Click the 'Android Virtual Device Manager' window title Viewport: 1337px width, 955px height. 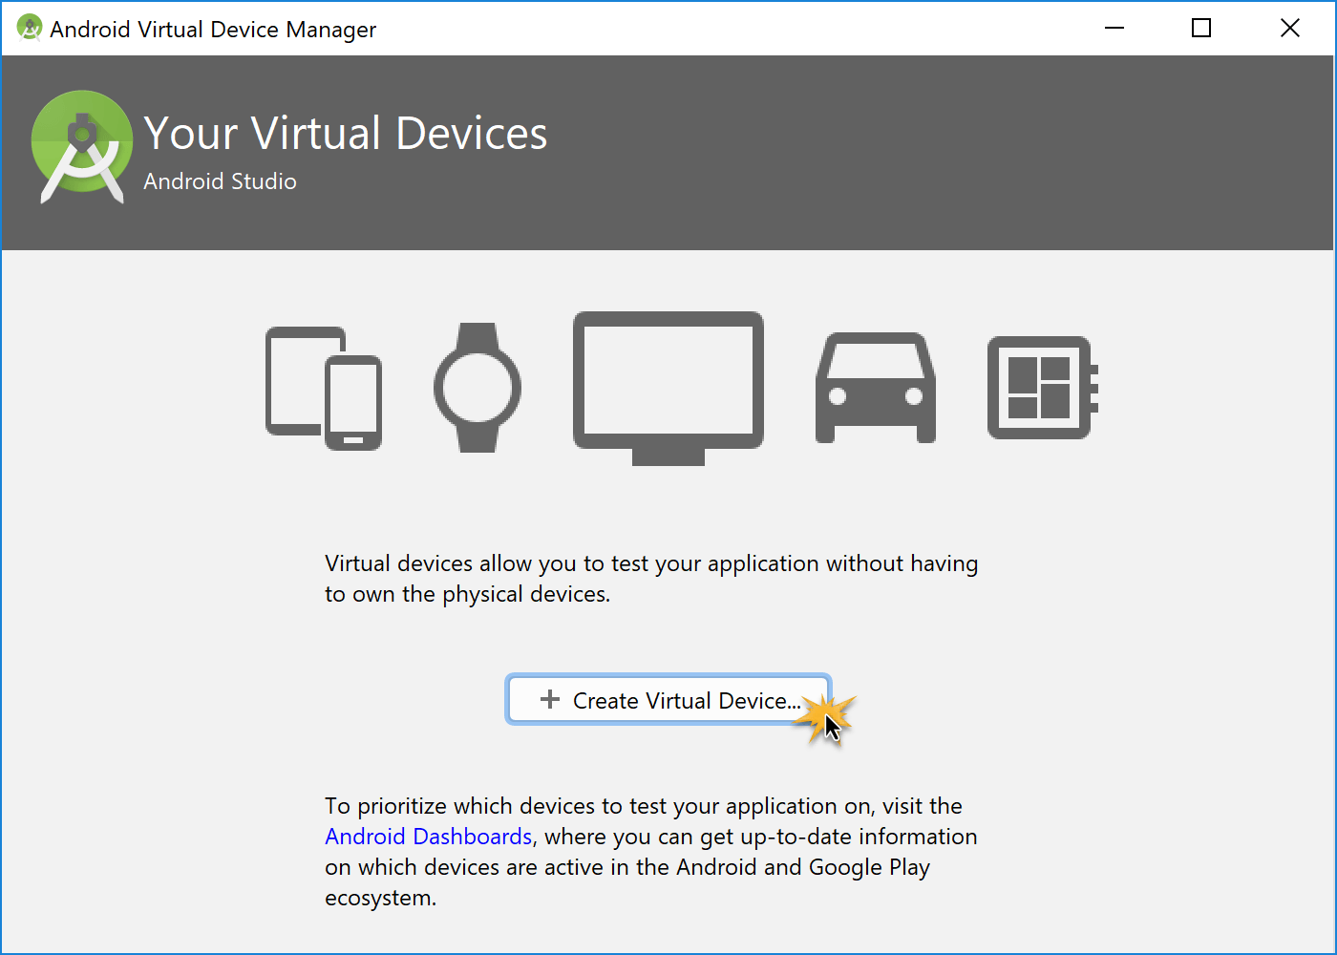pyautogui.click(x=213, y=30)
